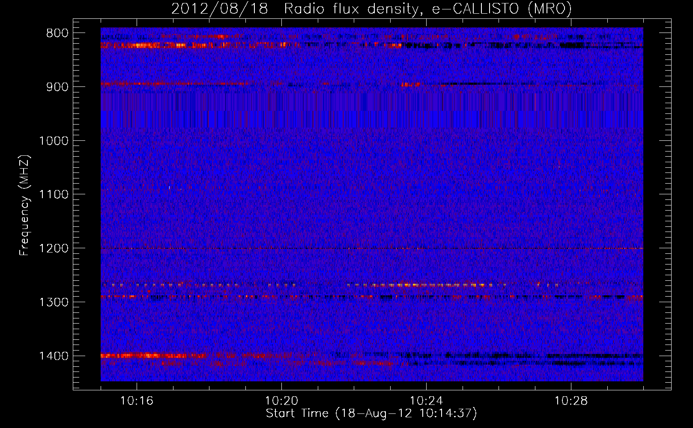Click the 'Start Time (18-Aug-12 10:14:37)' label
693x428 pixels.
(371, 413)
